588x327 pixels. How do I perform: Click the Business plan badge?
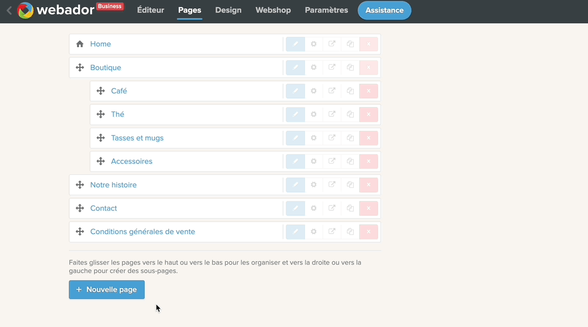click(x=110, y=6)
